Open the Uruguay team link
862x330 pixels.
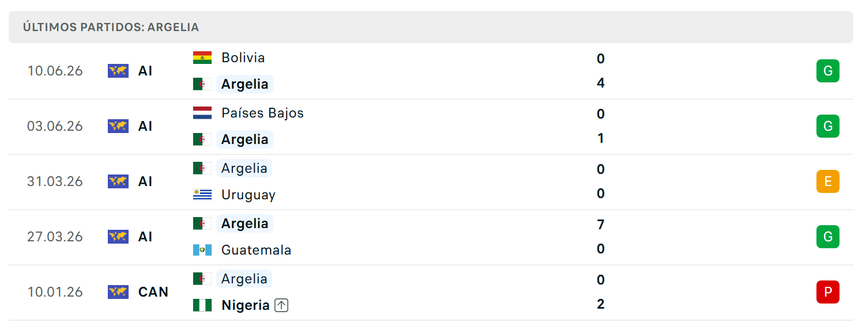click(249, 195)
